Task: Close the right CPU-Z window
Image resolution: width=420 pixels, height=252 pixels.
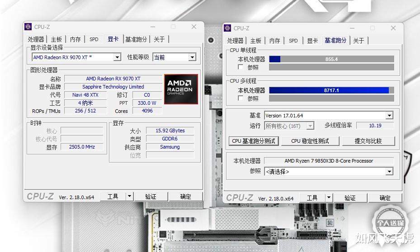Action: pos(393,28)
